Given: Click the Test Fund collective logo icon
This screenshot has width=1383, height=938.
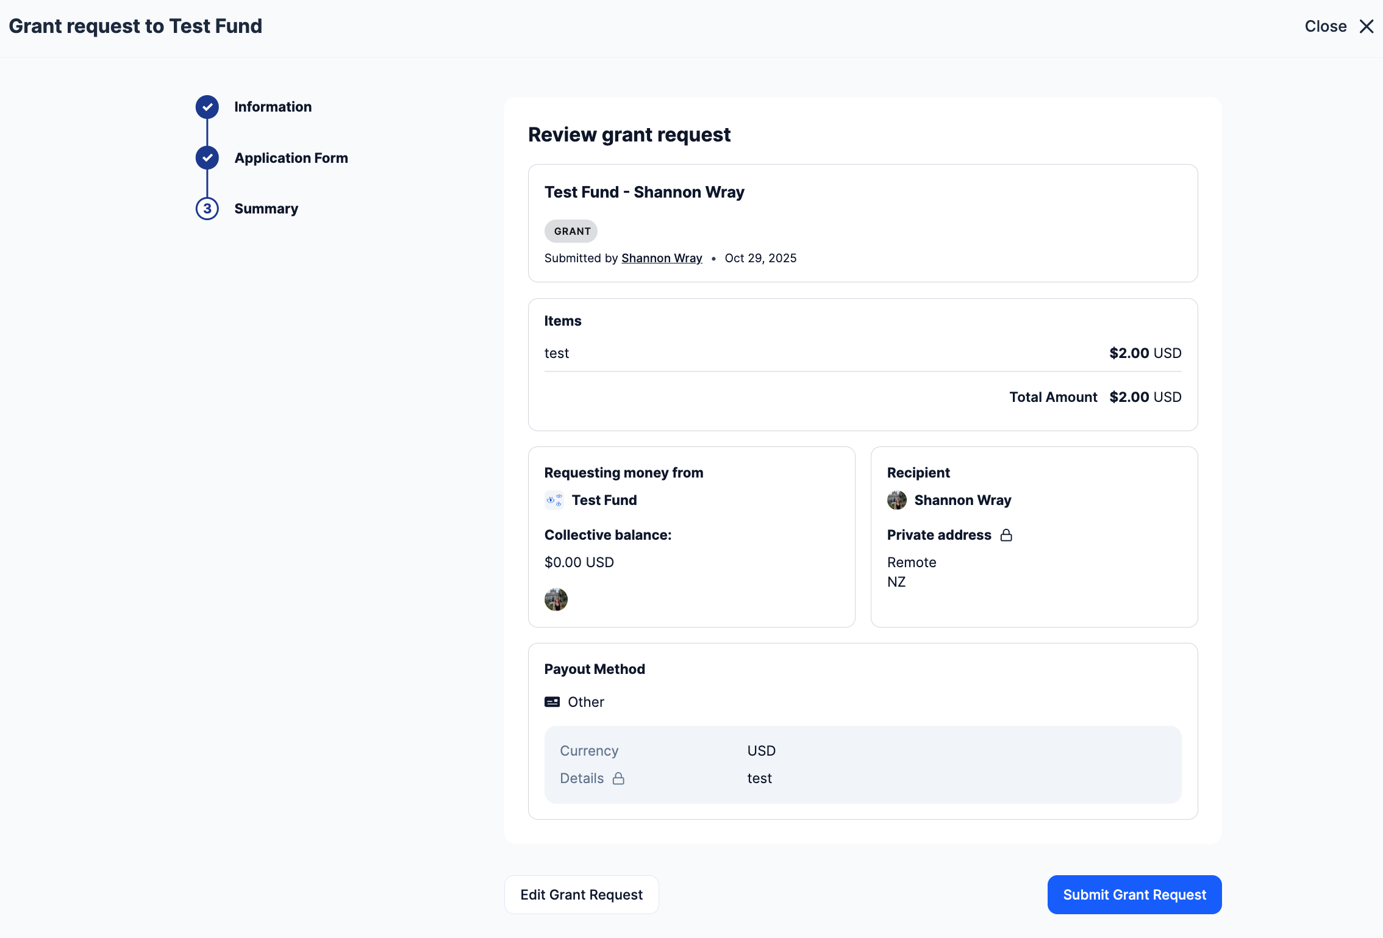Looking at the screenshot, I should pos(554,500).
